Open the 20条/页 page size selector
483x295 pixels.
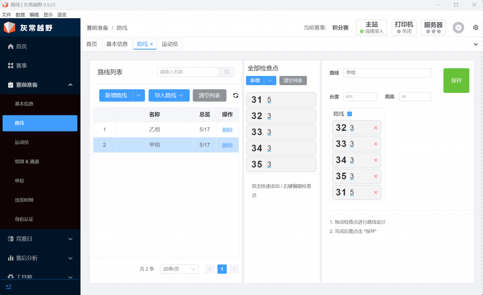[179, 269]
